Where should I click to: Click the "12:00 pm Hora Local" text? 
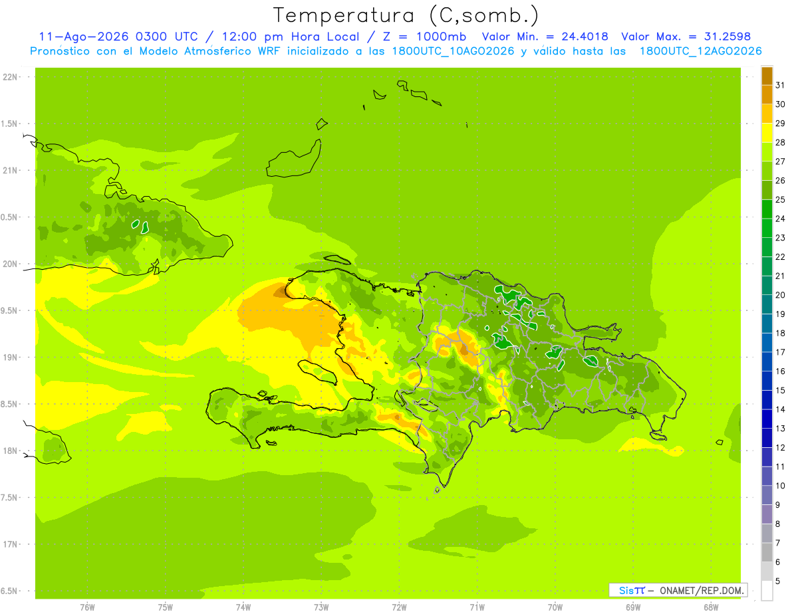coord(289,37)
